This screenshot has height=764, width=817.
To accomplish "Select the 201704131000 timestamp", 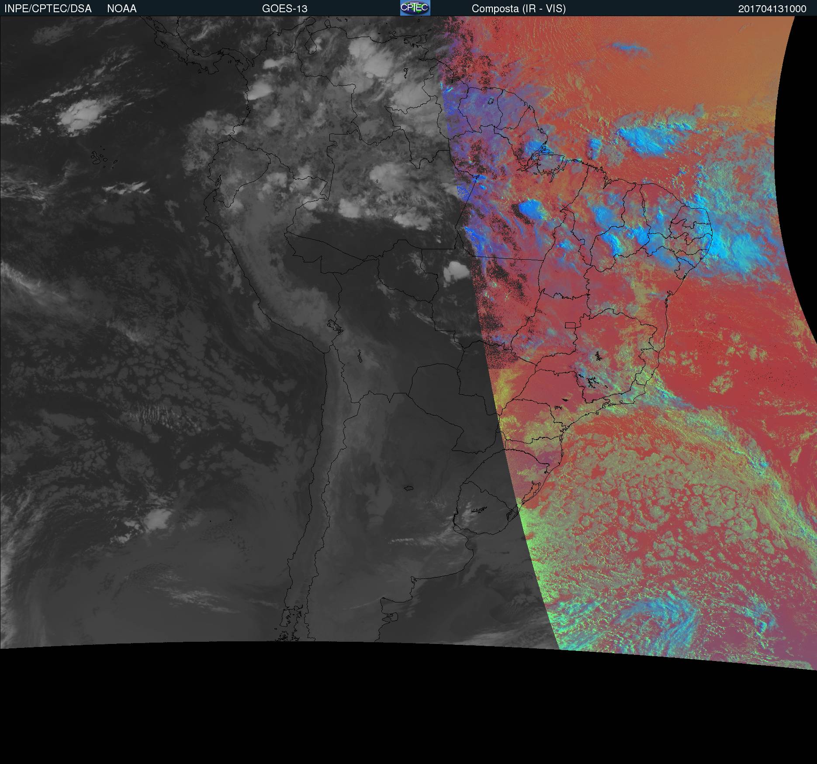I will [772, 9].
